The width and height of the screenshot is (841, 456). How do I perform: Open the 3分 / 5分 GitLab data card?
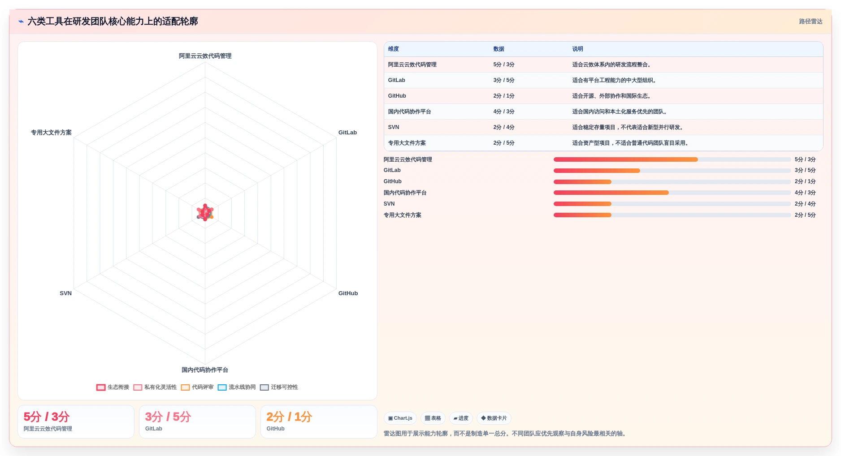coord(197,422)
